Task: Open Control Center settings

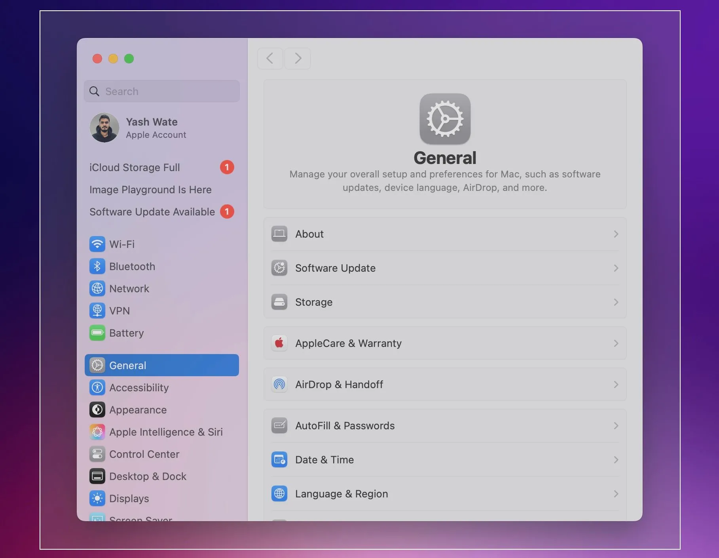Action: point(97,454)
